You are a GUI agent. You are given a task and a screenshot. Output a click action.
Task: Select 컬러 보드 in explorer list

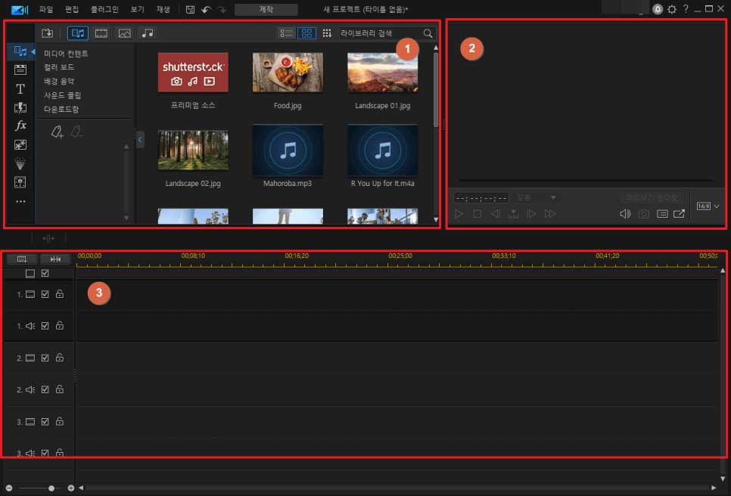pos(59,67)
